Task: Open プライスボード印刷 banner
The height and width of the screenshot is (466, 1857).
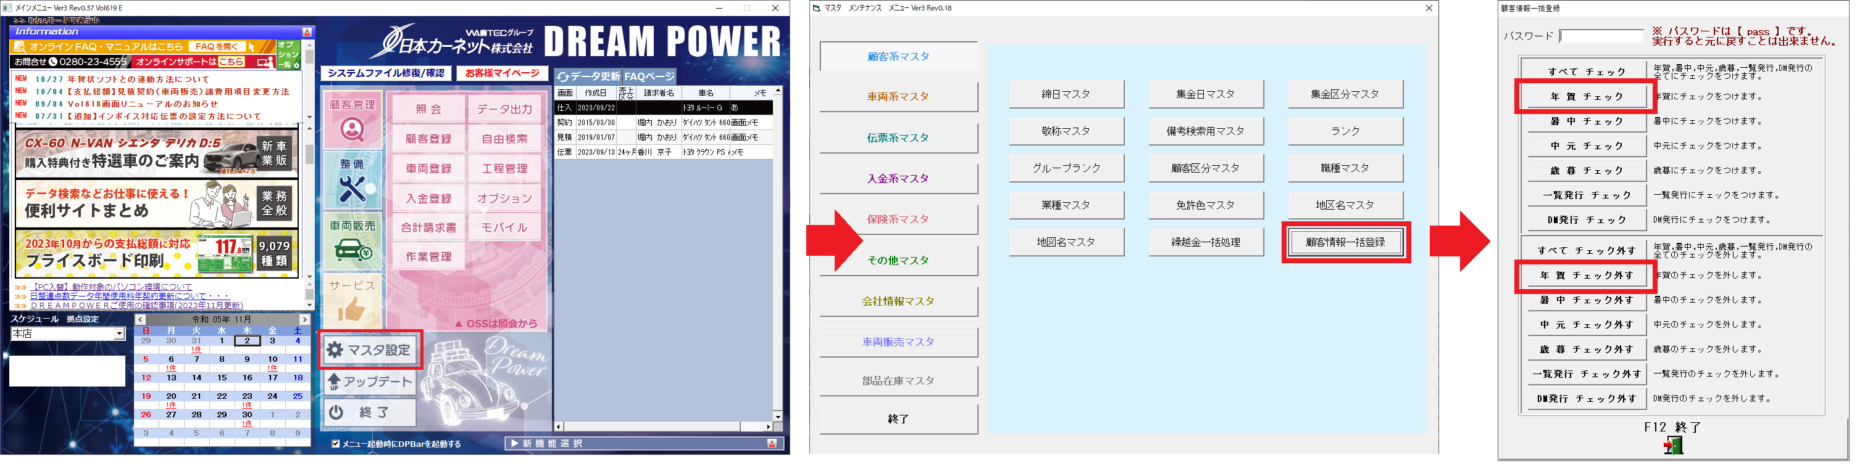Action: coord(156,253)
